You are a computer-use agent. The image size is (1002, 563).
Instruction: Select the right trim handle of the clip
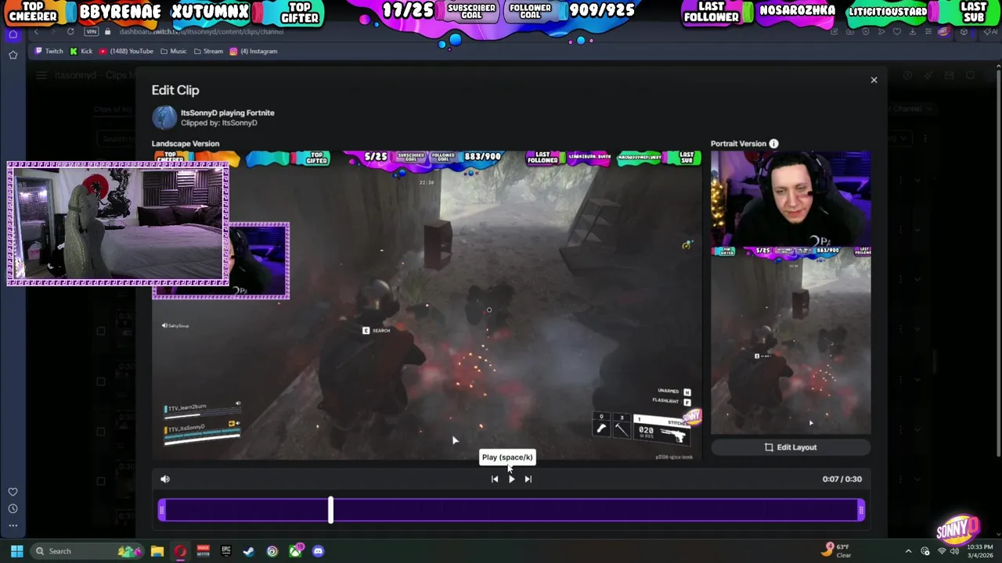click(x=861, y=511)
